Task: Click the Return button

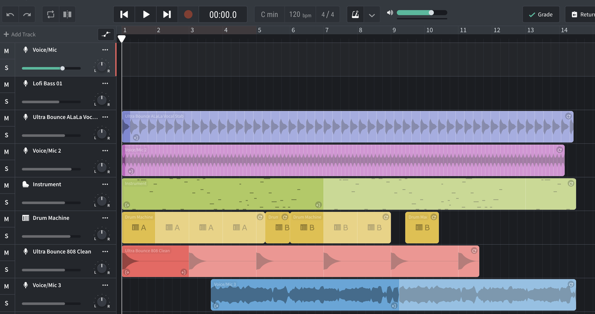Action: point(581,14)
